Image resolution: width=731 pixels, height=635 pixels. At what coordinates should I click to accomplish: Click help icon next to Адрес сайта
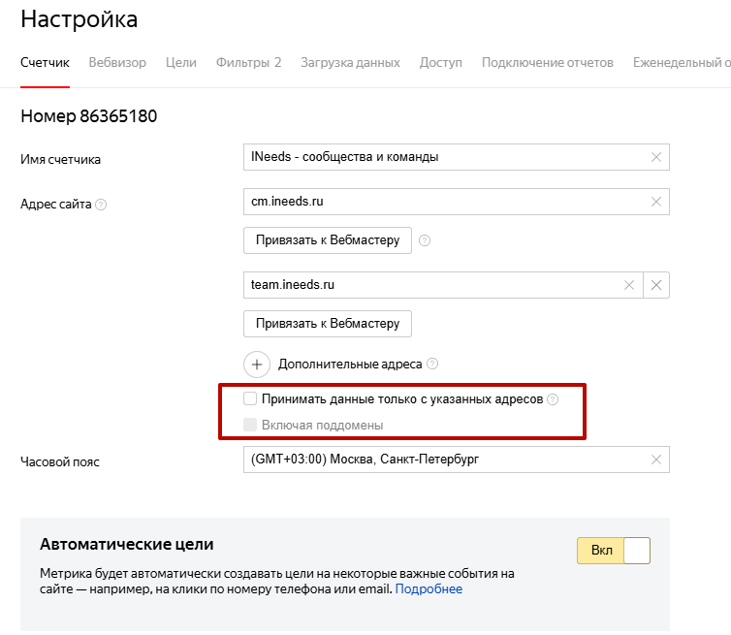click(102, 205)
